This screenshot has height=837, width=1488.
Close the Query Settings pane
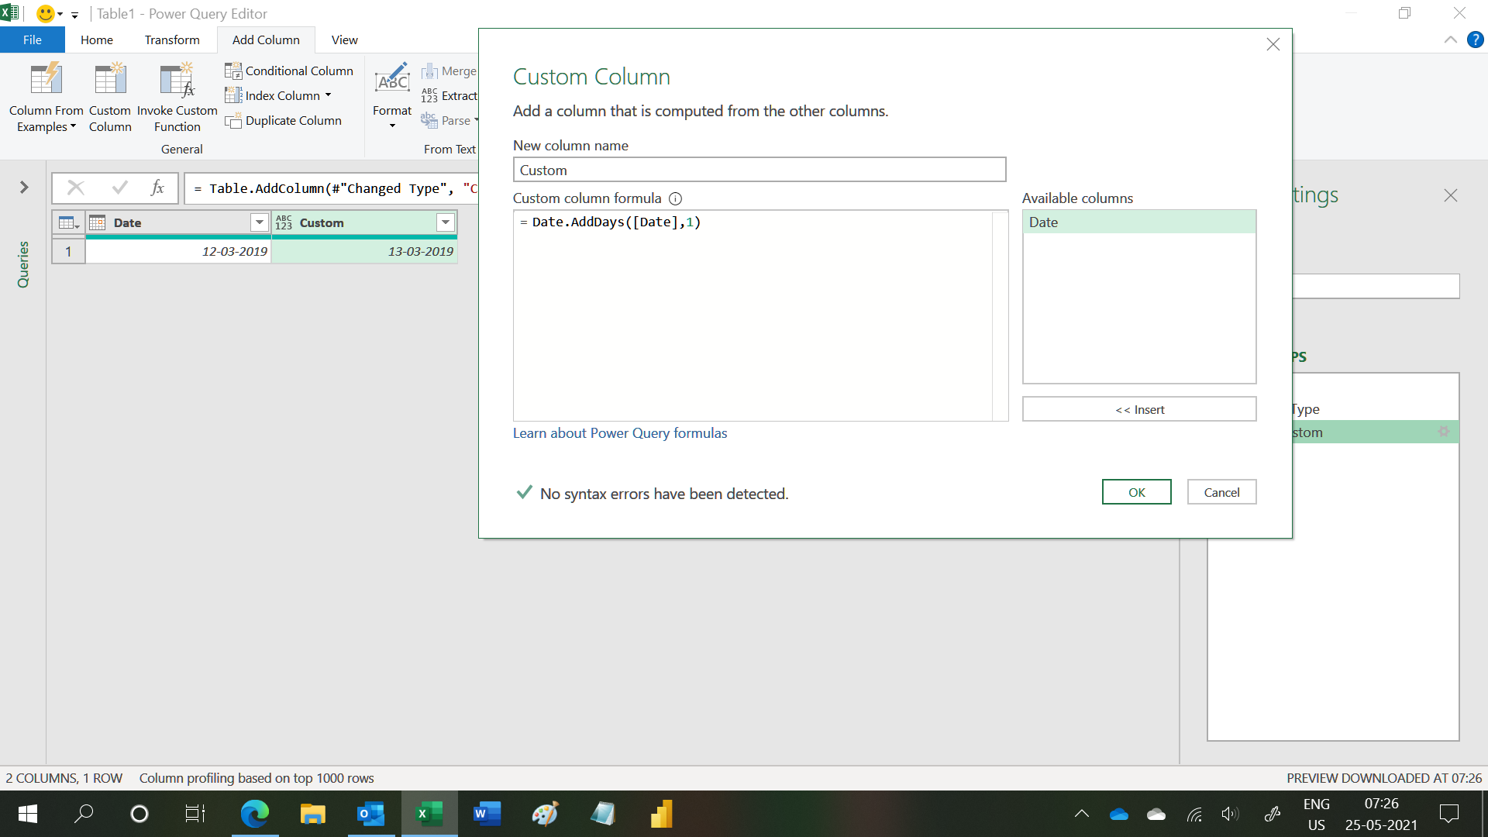pos(1451,195)
